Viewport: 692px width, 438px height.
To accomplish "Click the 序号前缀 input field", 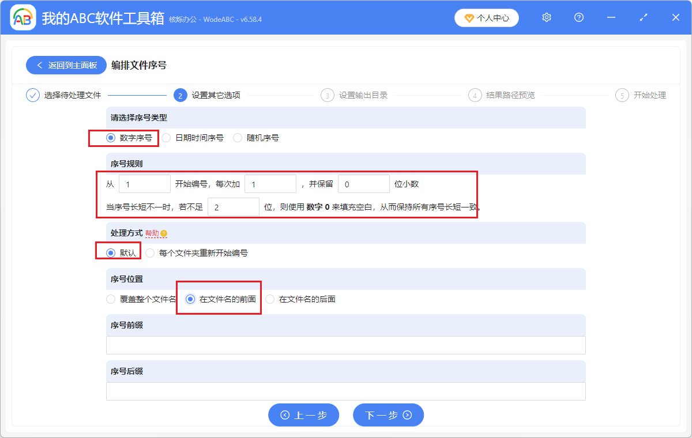I will pyautogui.click(x=346, y=345).
